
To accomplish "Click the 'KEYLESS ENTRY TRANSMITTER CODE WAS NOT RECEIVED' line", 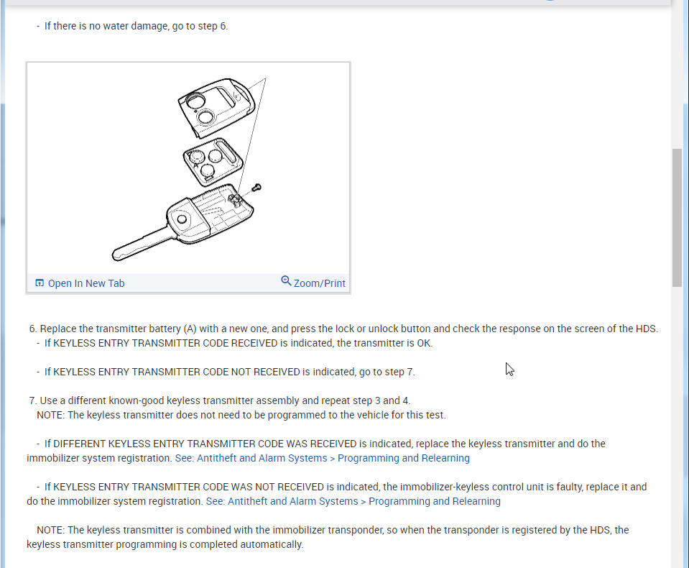I will [346, 487].
